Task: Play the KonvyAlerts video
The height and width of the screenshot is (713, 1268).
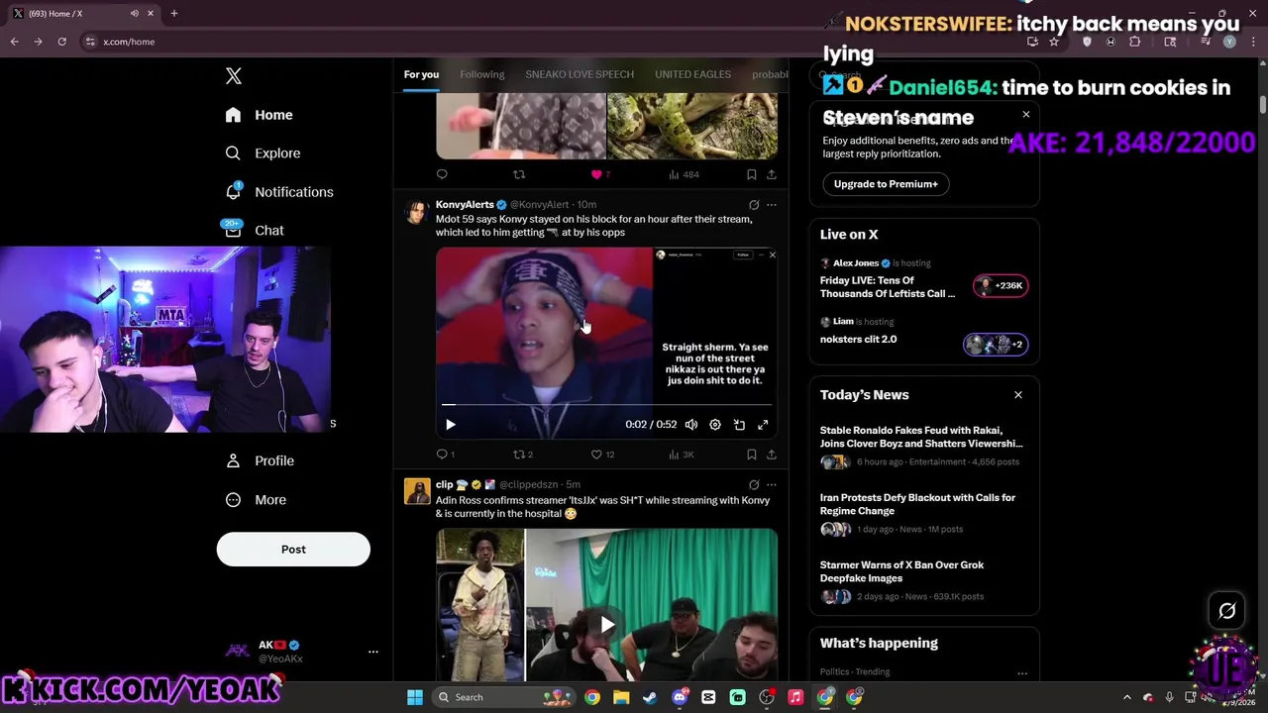Action: (x=450, y=425)
